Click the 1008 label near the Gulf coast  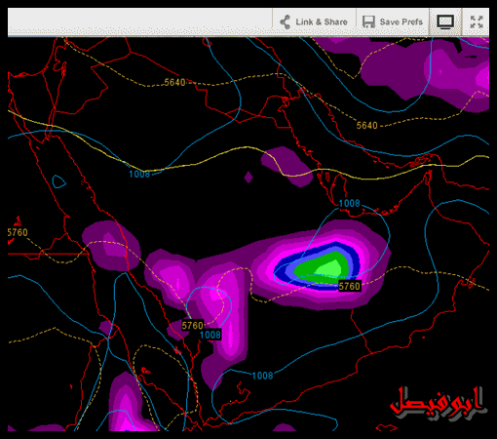pos(349,204)
